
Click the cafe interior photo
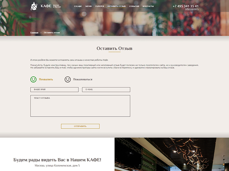pos(172,154)
